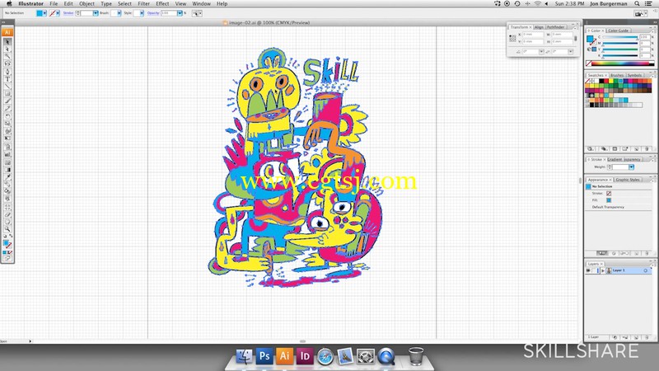
Task: Open Spotlight search in the menu bar
Action: [x=637, y=4]
